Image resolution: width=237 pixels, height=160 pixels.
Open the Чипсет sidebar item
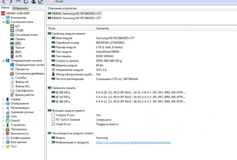pyautogui.click(x=20, y=48)
